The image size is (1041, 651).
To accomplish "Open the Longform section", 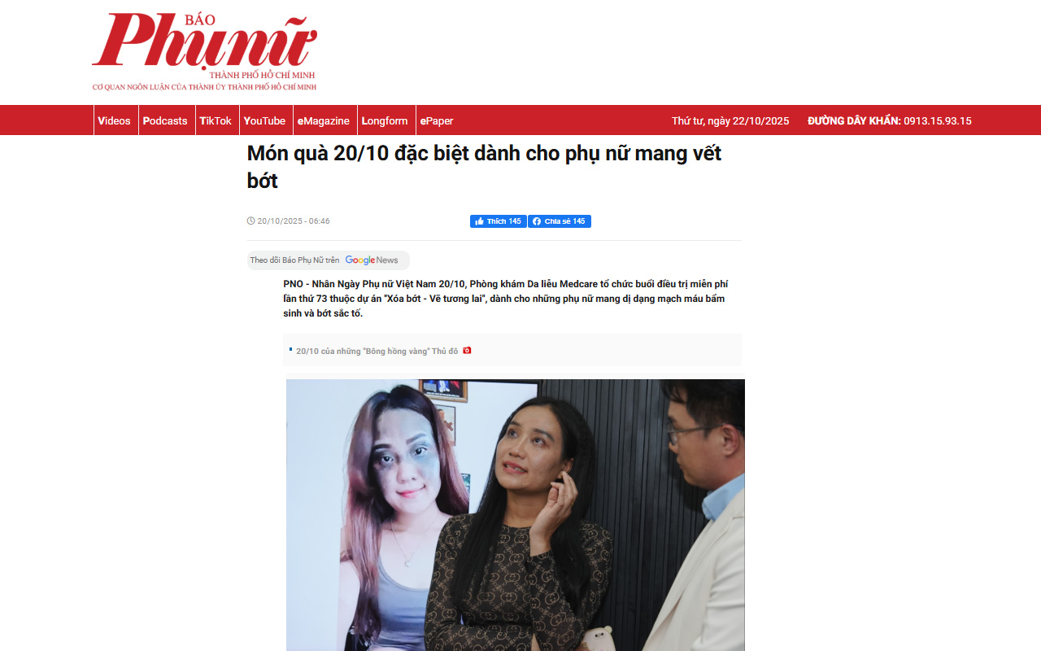I will [x=385, y=120].
